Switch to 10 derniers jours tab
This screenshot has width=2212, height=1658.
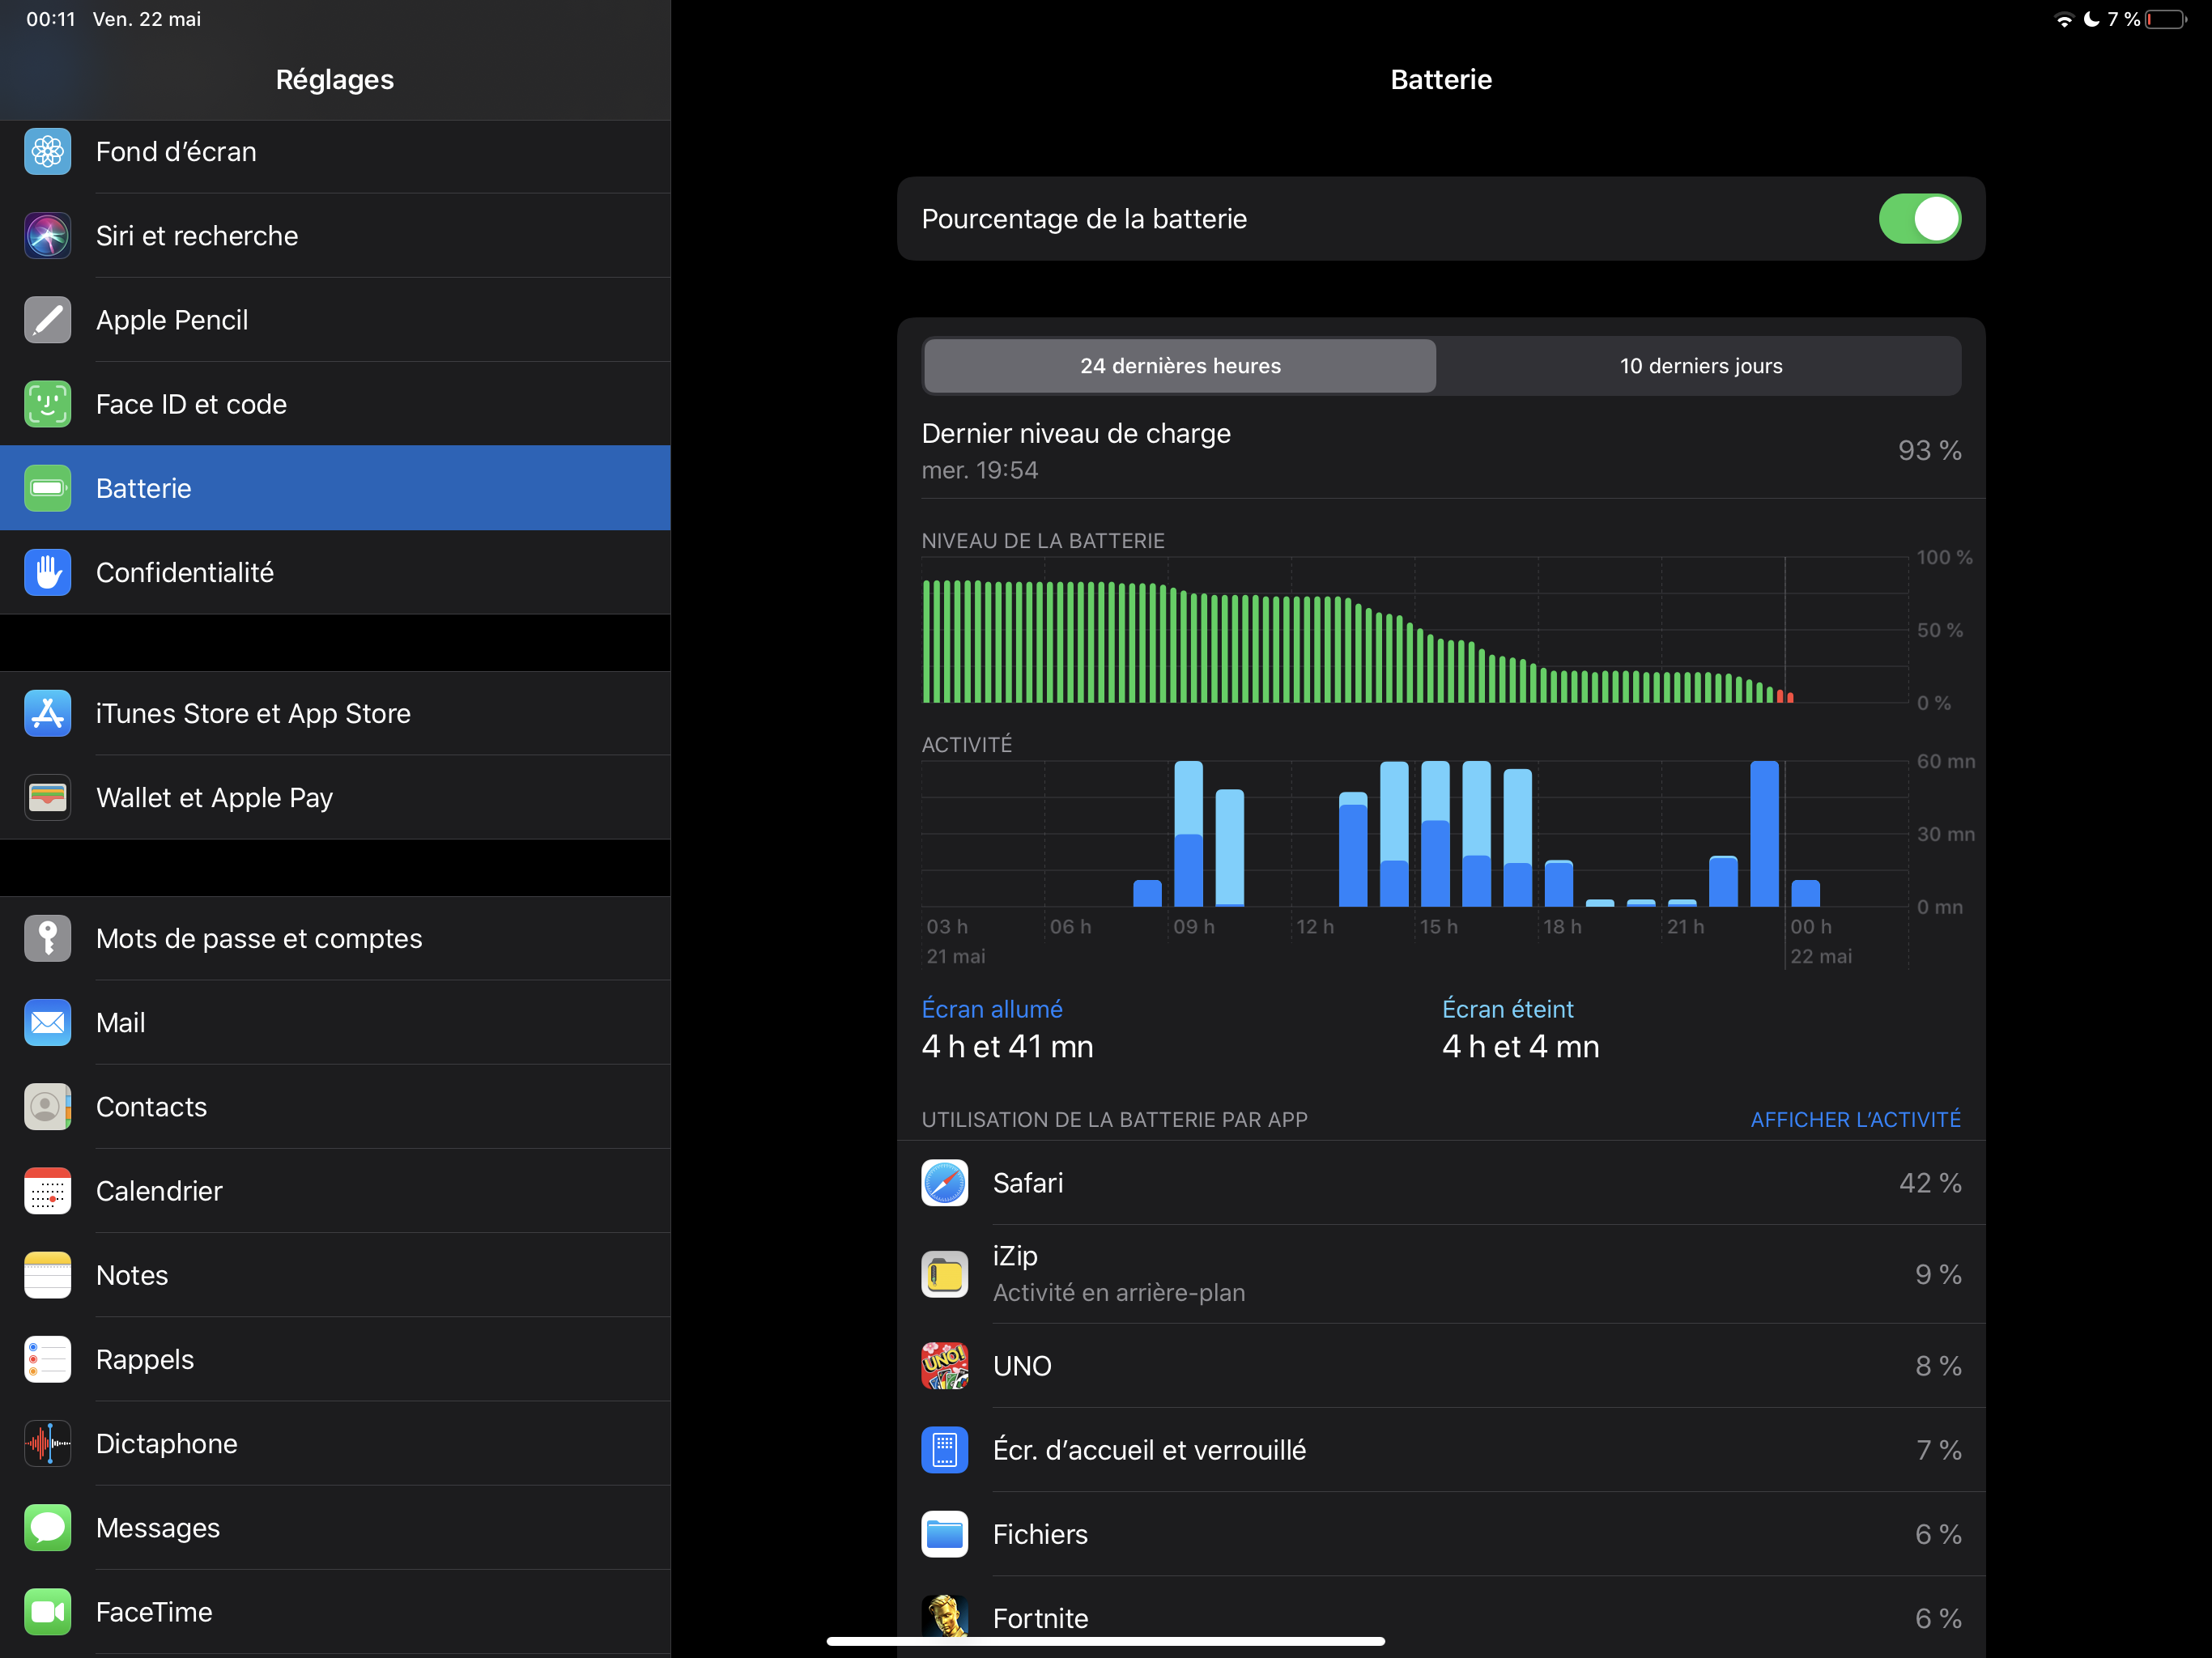pyautogui.click(x=1700, y=366)
